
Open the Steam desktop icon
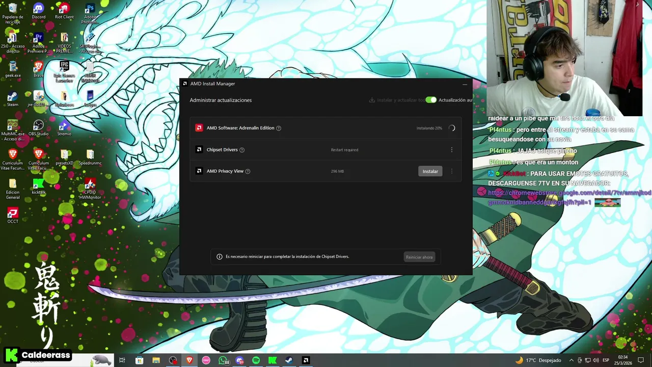(13, 98)
